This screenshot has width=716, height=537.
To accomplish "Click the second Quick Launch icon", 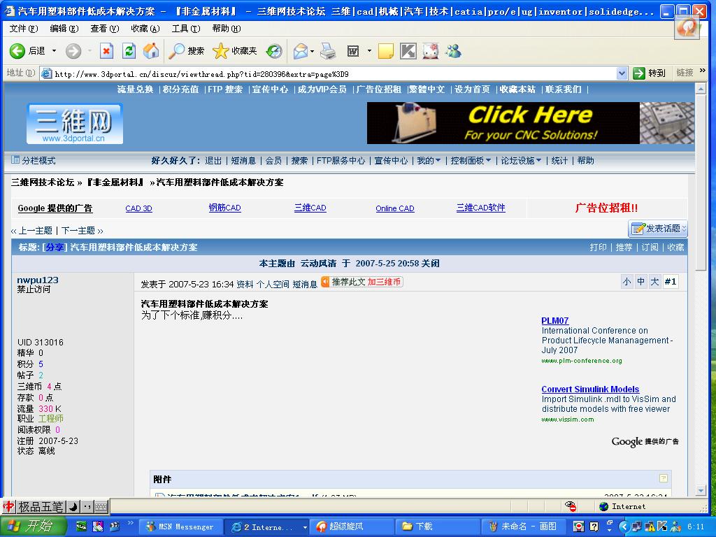I will [x=98, y=526].
